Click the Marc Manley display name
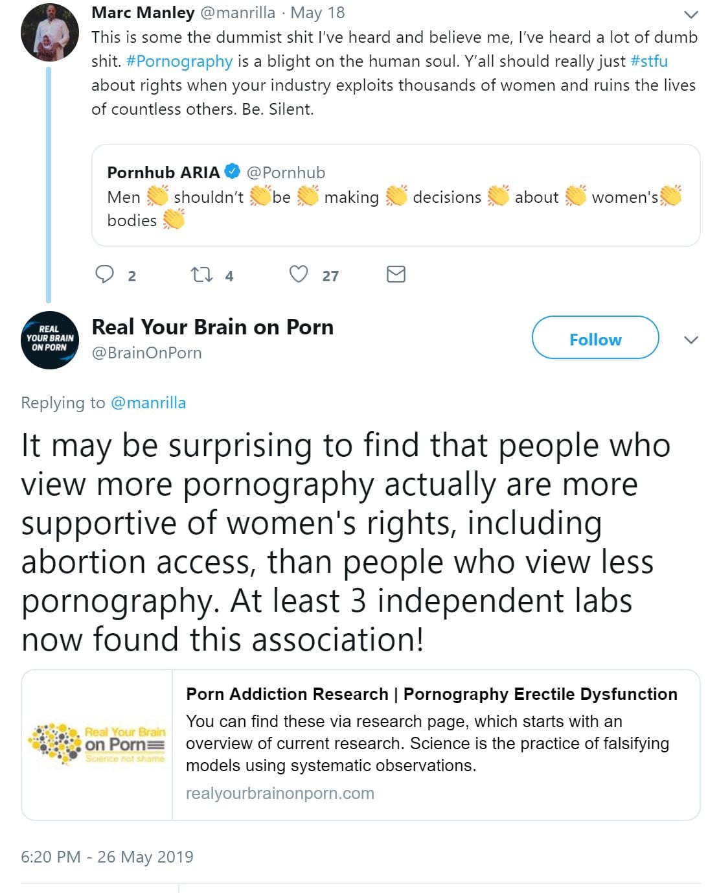 (x=143, y=12)
